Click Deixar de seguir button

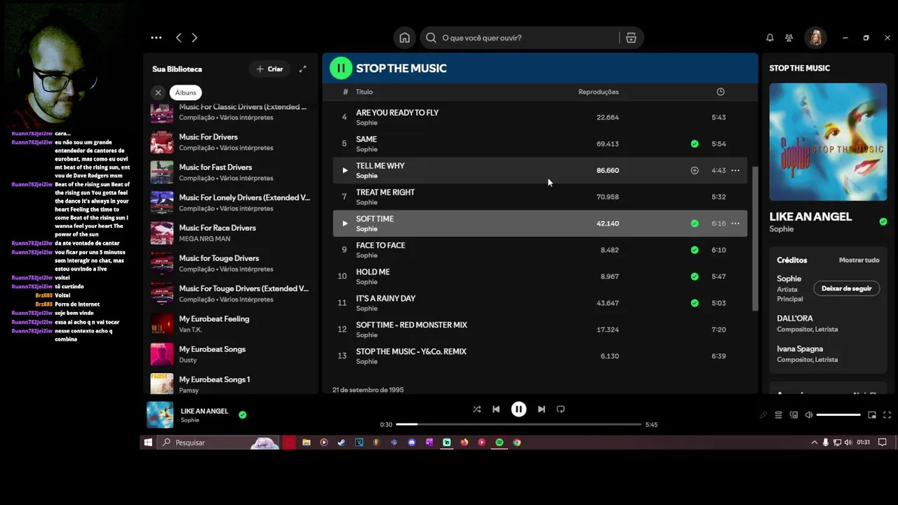(x=847, y=288)
